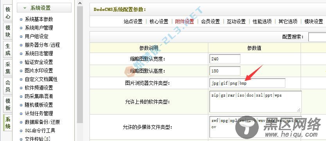Click the 图片浏览器文件类型 label
The image size is (326, 141).
click(147, 83)
